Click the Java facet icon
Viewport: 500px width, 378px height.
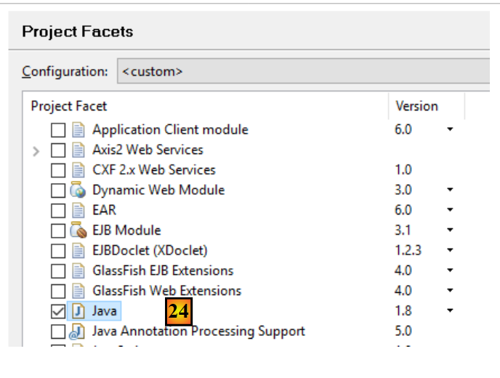tap(78, 311)
